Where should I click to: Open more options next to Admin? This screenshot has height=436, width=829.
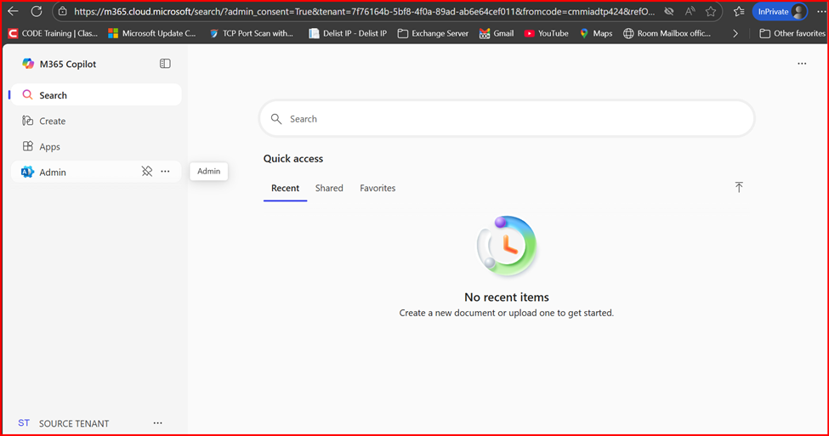point(165,172)
